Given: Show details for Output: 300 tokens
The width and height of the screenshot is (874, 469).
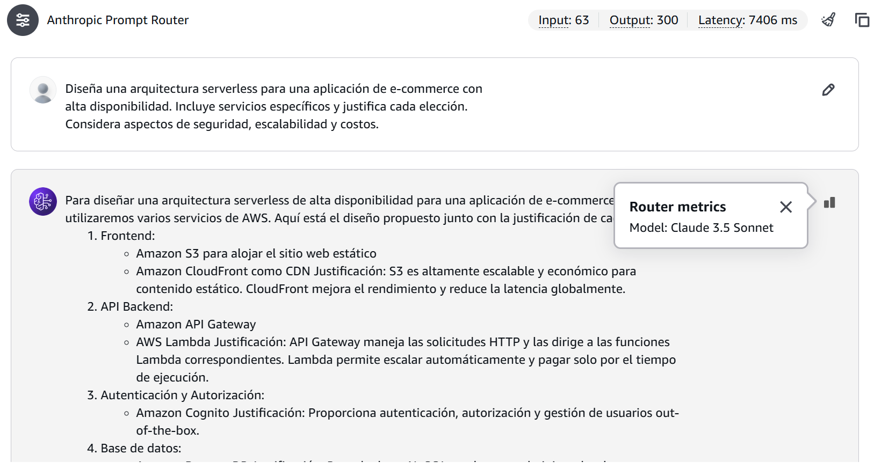Looking at the screenshot, I should pos(644,20).
